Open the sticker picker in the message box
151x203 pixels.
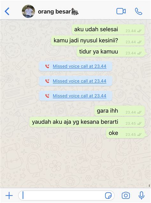(108, 195)
